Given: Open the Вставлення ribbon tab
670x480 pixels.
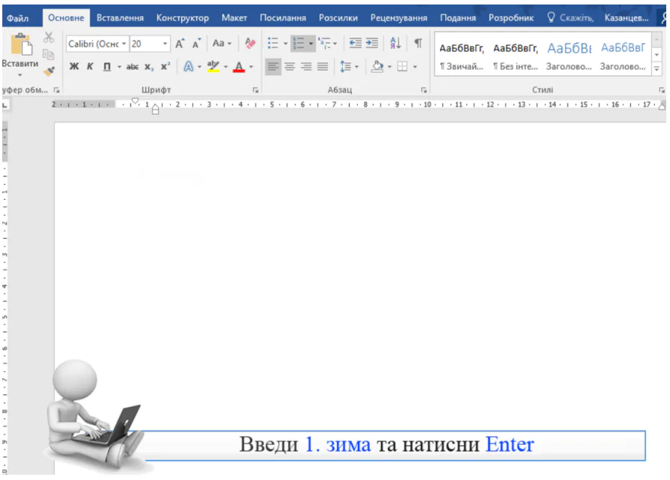Looking at the screenshot, I should click(120, 17).
